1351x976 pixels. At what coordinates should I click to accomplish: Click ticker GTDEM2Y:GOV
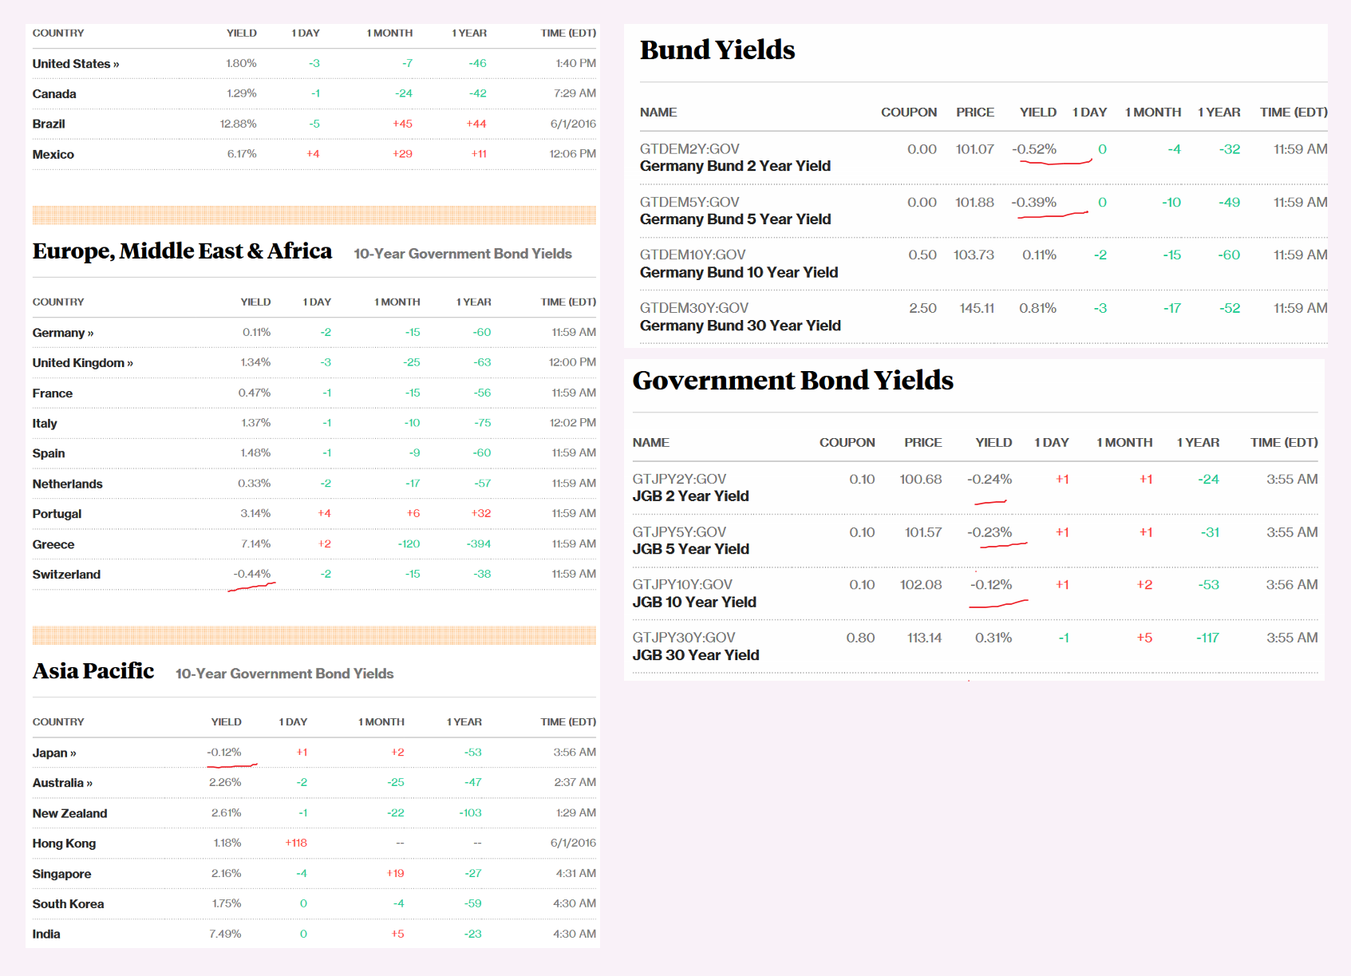pos(689,149)
